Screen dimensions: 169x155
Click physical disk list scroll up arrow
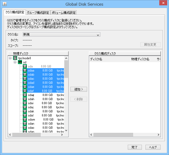66,58
